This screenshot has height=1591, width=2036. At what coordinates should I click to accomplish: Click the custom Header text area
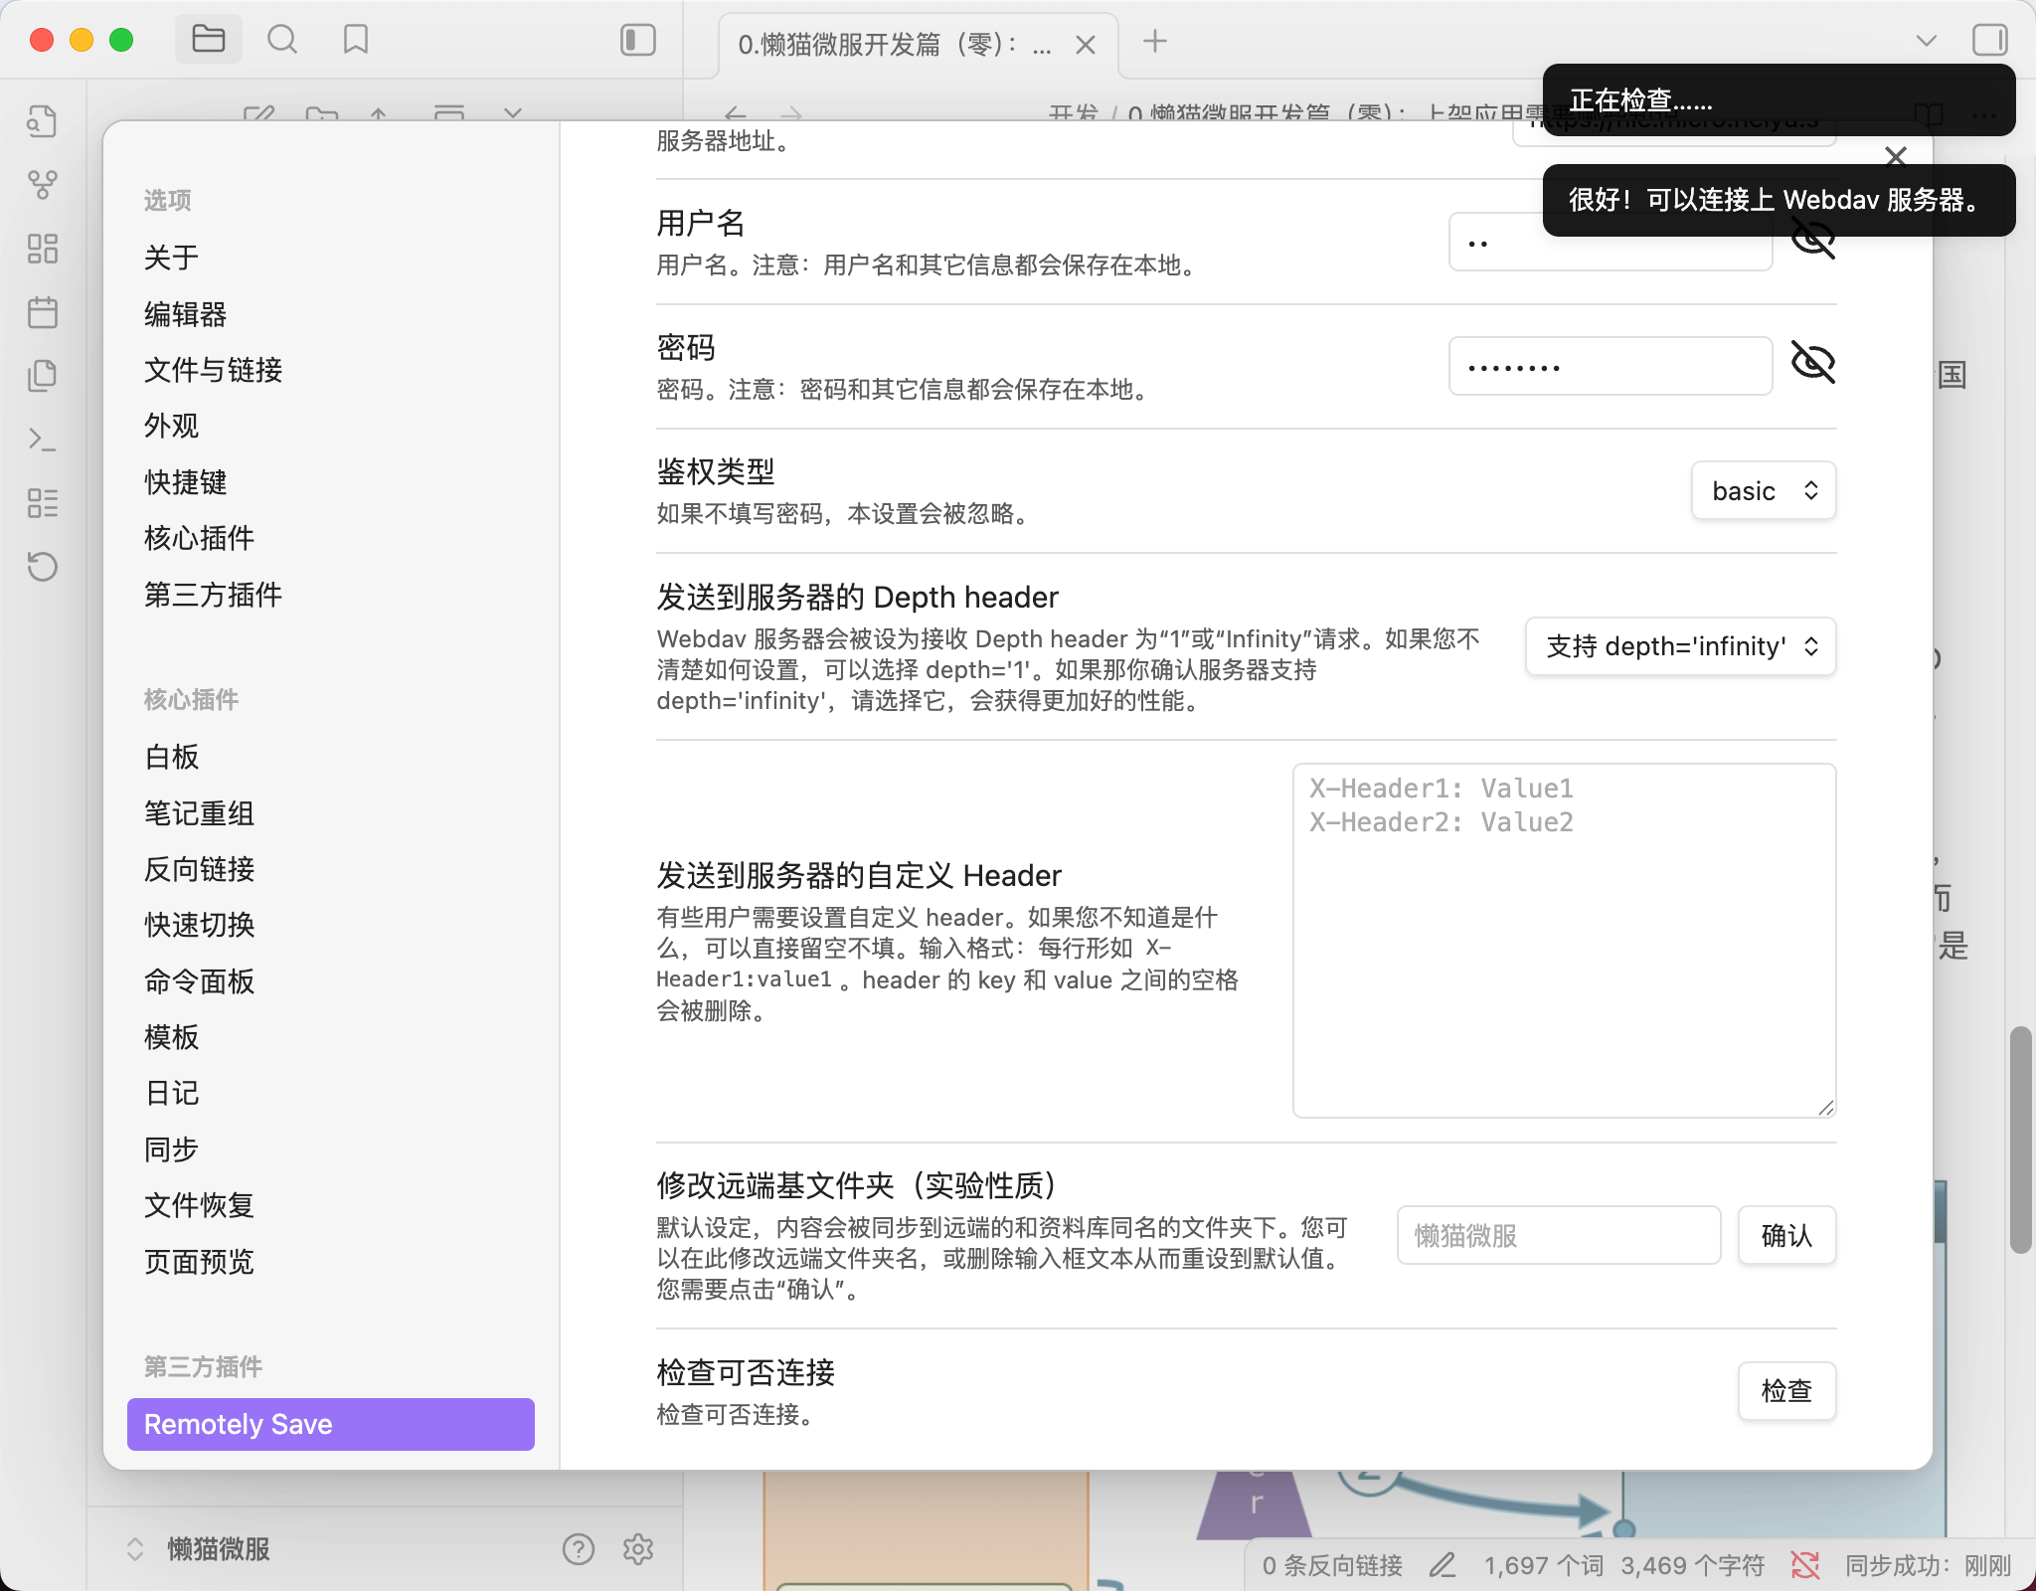1563,940
